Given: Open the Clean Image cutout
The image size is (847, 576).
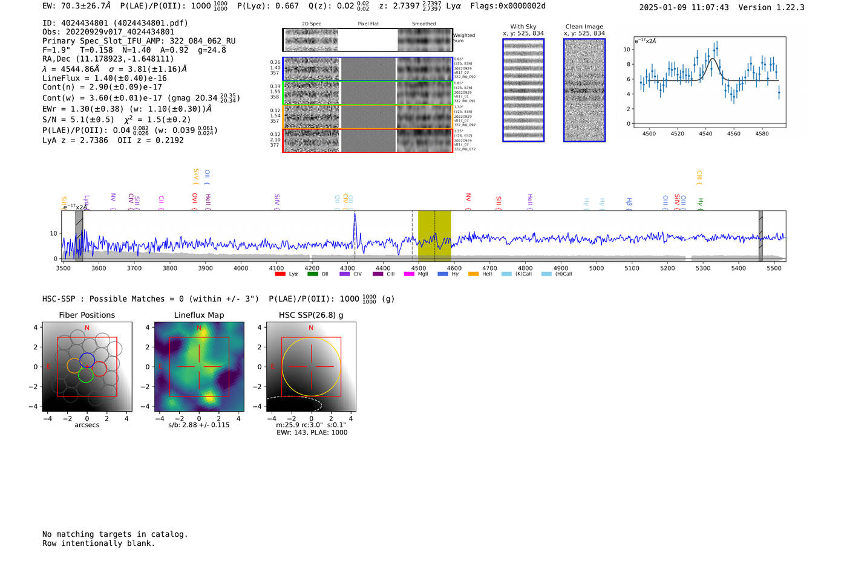Looking at the screenshot, I should click(584, 90).
